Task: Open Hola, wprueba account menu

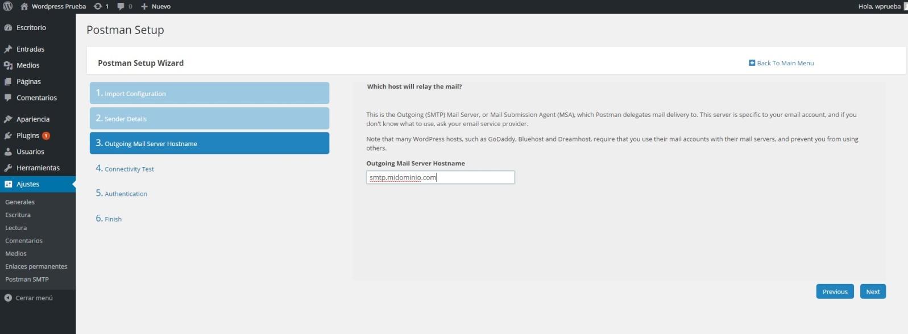Action: point(880,6)
